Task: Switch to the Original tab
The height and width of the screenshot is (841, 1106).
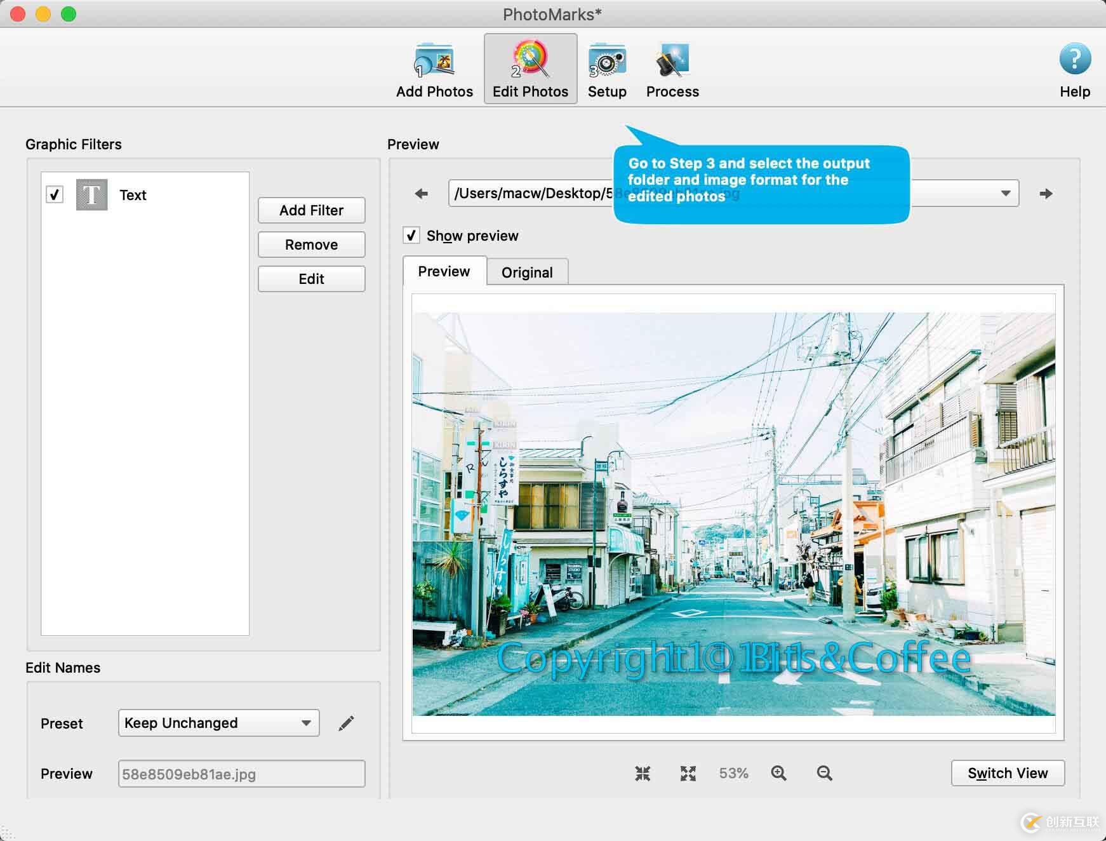Action: [x=527, y=272]
